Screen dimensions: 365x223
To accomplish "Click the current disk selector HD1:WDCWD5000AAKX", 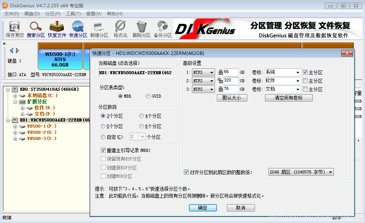I will 135,73.
